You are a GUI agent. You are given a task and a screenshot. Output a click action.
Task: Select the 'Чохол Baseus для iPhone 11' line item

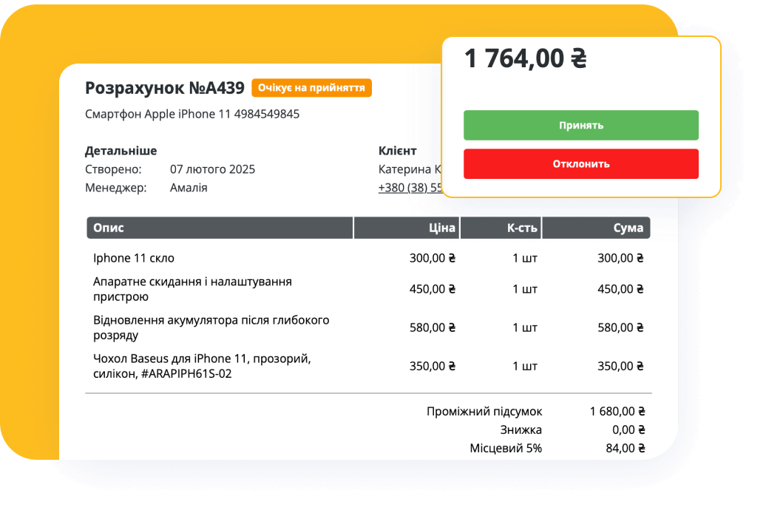198,365
